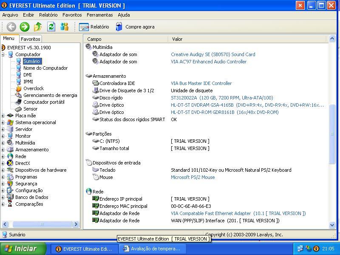Click the grey Back arrow toolbar icon

(x=11, y=27)
